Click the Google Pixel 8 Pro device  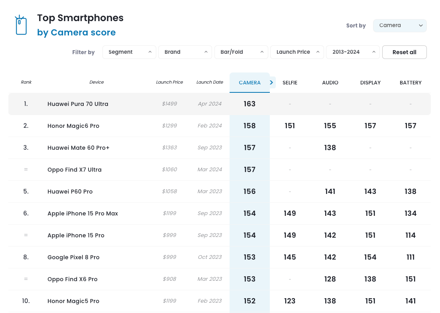pyautogui.click(x=73, y=257)
